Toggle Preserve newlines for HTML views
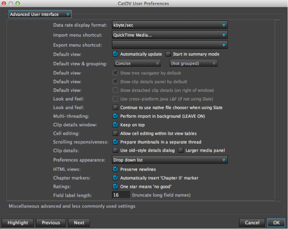The height and width of the screenshot is (229, 288). tap(116, 169)
